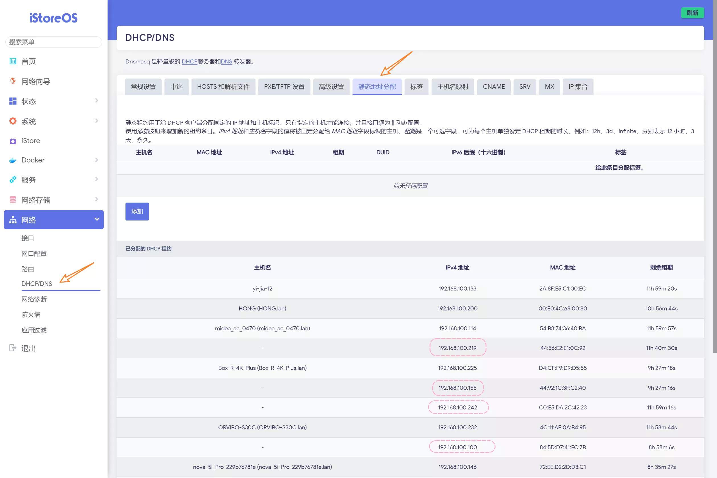This screenshot has width=717, height=478.
Task: Open 网络诊断 submenu item
Action: pyautogui.click(x=34, y=299)
